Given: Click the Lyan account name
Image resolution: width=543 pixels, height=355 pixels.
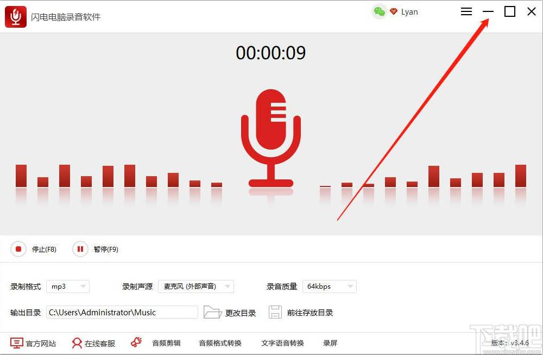Looking at the screenshot, I should (410, 11).
